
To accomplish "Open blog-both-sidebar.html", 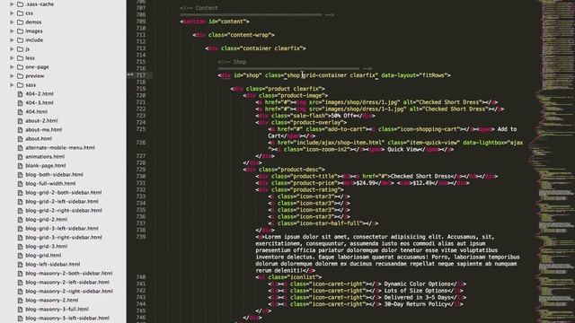I will (54, 174).
